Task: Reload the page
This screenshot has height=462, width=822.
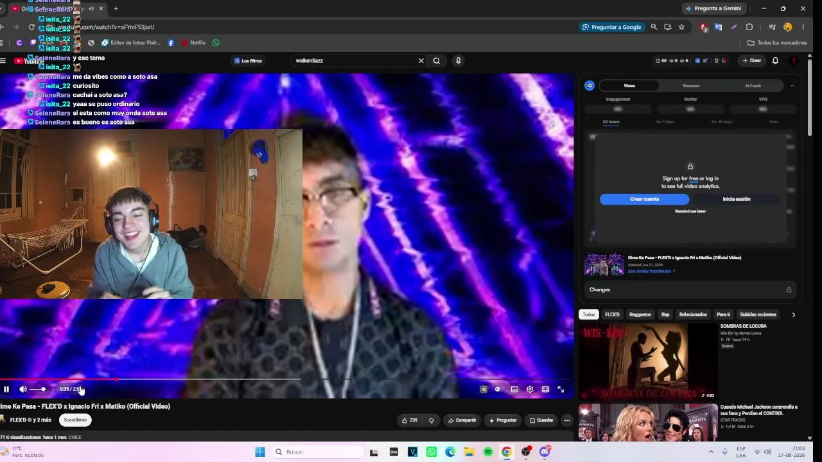Action: [31, 27]
